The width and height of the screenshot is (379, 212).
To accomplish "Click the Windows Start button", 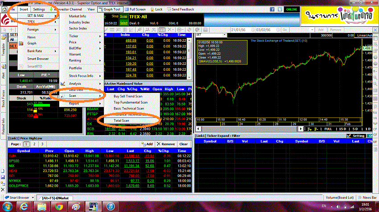I will pyautogui.click(x=7, y=207).
